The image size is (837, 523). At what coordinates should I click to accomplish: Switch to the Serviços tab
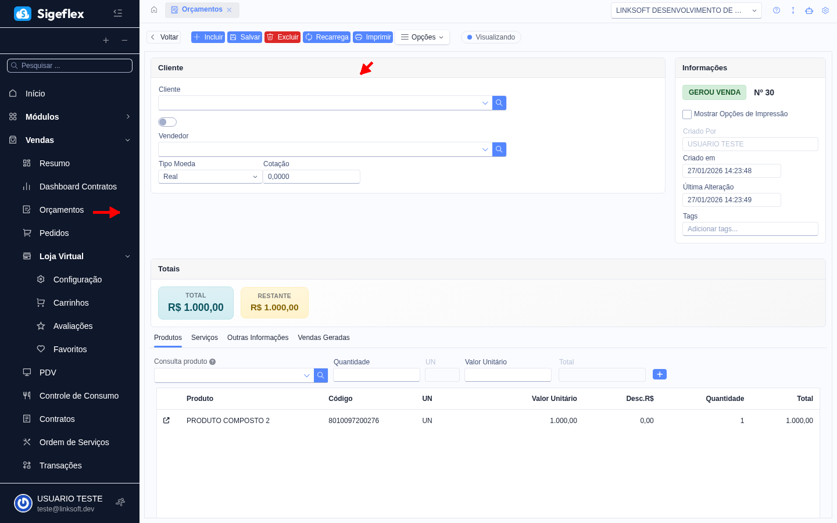click(205, 338)
